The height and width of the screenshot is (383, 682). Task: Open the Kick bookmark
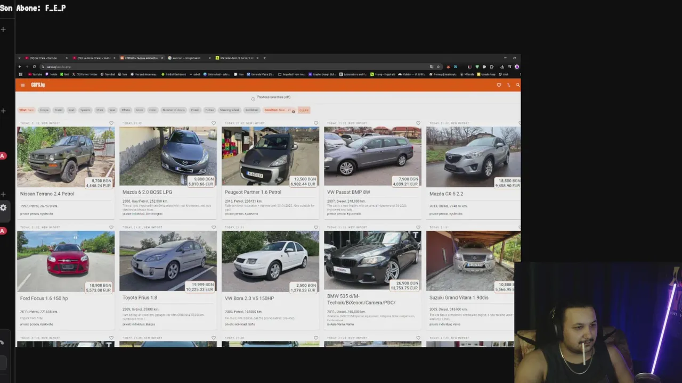coord(65,74)
